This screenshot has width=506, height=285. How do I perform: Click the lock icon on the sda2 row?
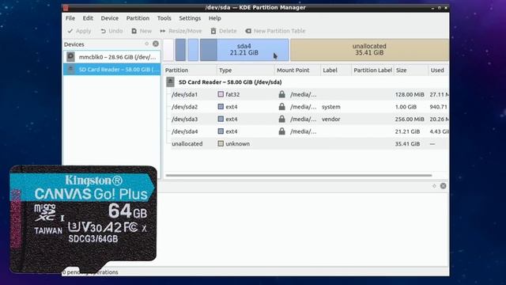281,106
